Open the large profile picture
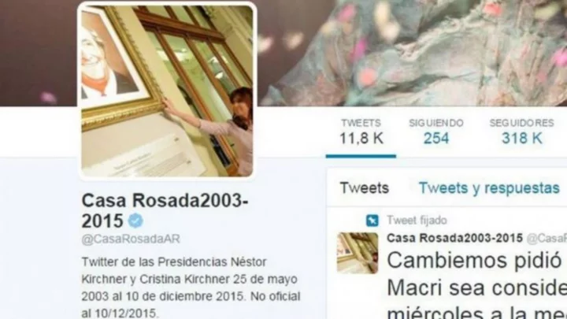This screenshot has height=319, width=567. [167, 91]
